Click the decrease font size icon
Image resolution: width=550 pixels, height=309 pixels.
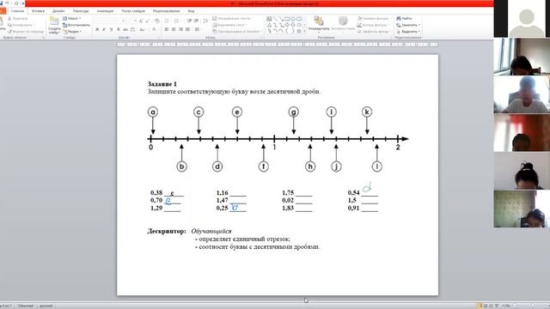(147, 21)
